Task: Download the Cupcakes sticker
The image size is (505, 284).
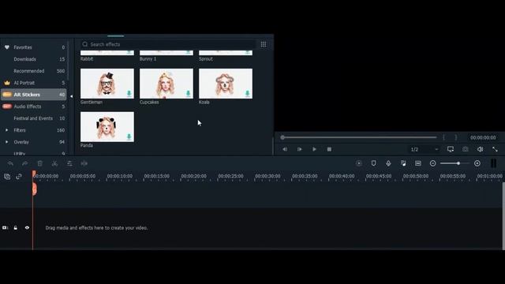Action: click(189, 94)
